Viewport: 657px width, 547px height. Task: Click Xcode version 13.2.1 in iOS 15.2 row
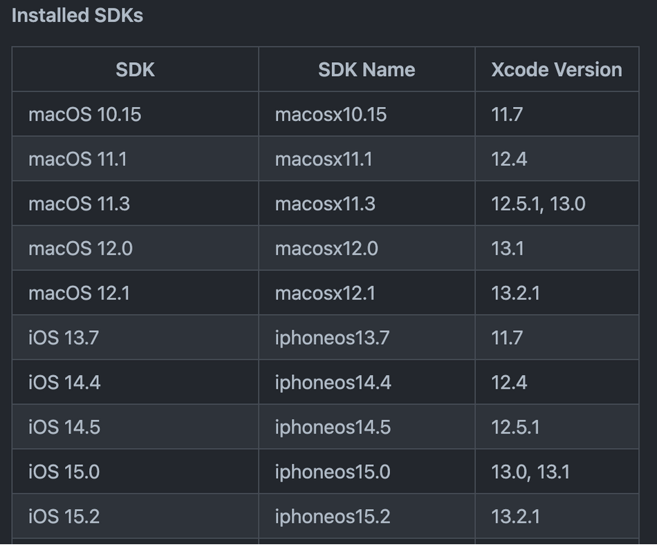pos(557,517)
